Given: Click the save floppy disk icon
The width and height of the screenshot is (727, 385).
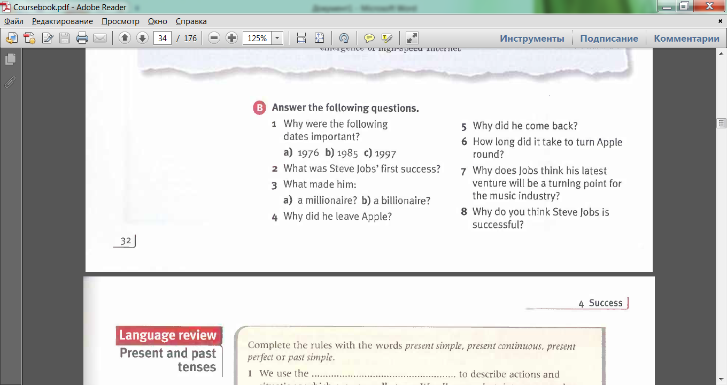Looking at the screenshot, I should click(x=65, y=38).
